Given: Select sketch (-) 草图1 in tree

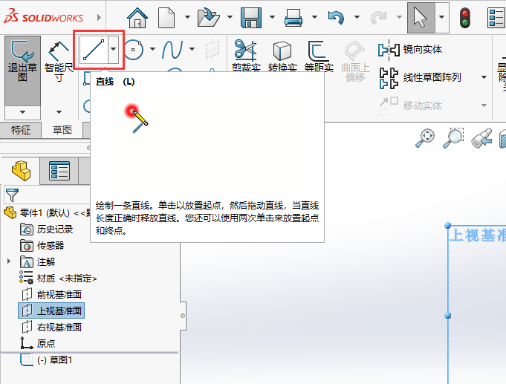Looking at the screenshot, I should pos(46,359).
